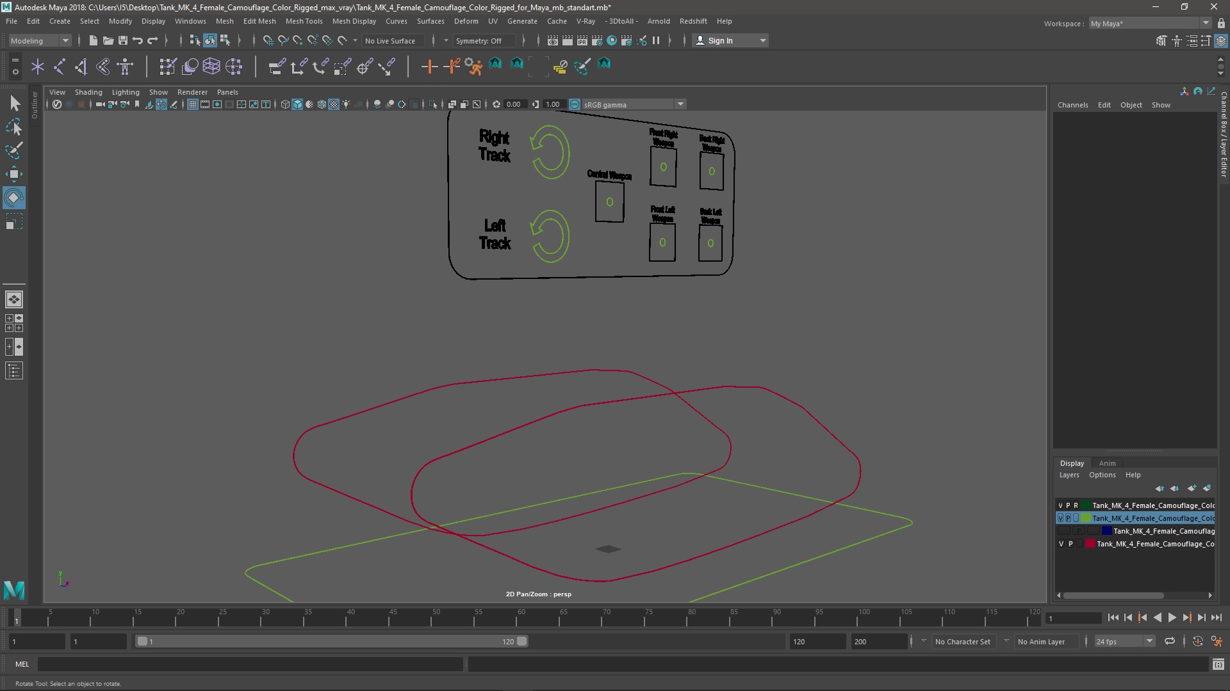The width and height of the screenshot is (1230, 691).
Task: Click move layer up arrow icon
Action: [1160, 488]
